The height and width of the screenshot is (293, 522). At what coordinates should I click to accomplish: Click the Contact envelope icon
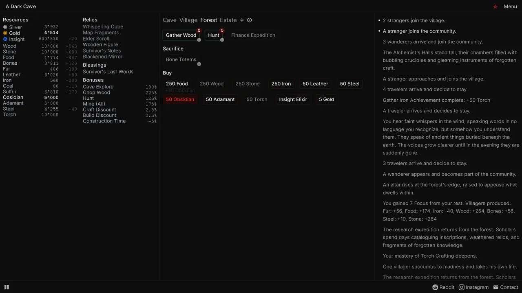(496, 287)
